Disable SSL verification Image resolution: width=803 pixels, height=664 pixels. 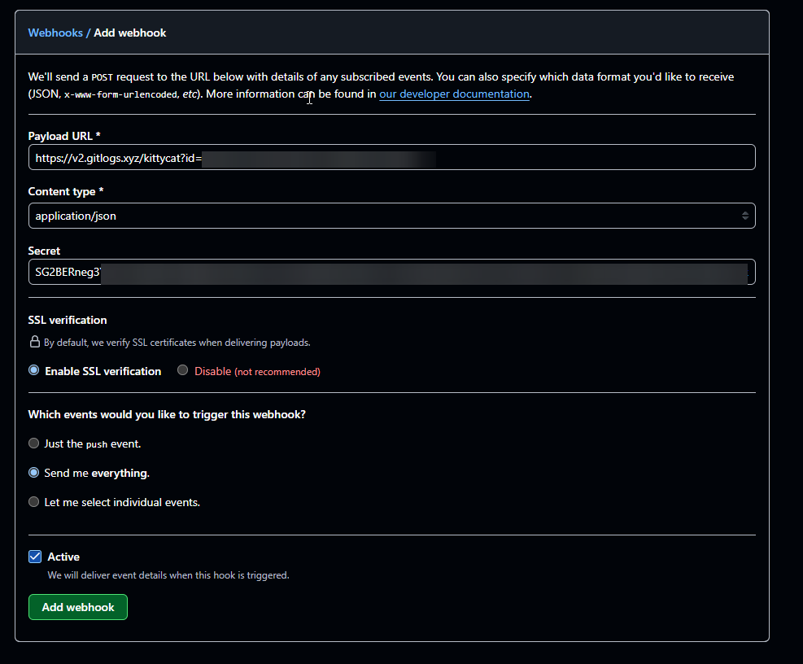pyautogui.click(x=182, y=369)
